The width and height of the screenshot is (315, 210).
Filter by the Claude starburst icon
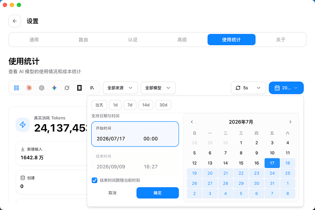tap(29, 88)
